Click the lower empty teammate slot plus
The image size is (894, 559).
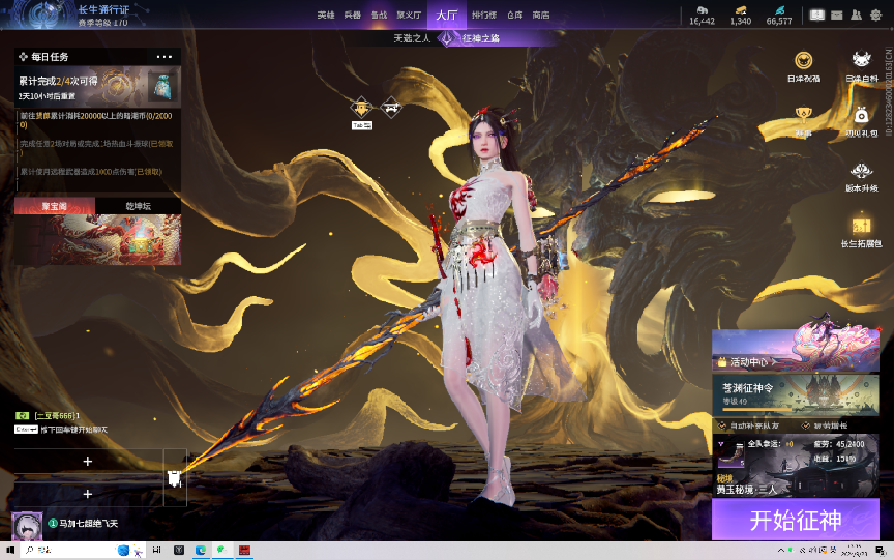[88, 494]
